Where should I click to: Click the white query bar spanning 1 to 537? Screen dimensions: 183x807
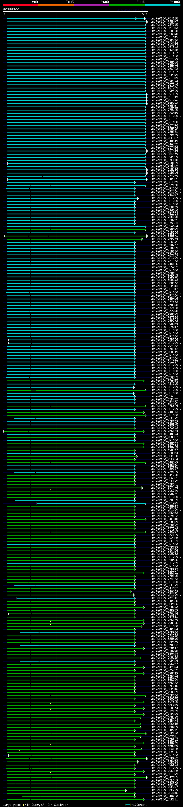[x=75, y=12]
